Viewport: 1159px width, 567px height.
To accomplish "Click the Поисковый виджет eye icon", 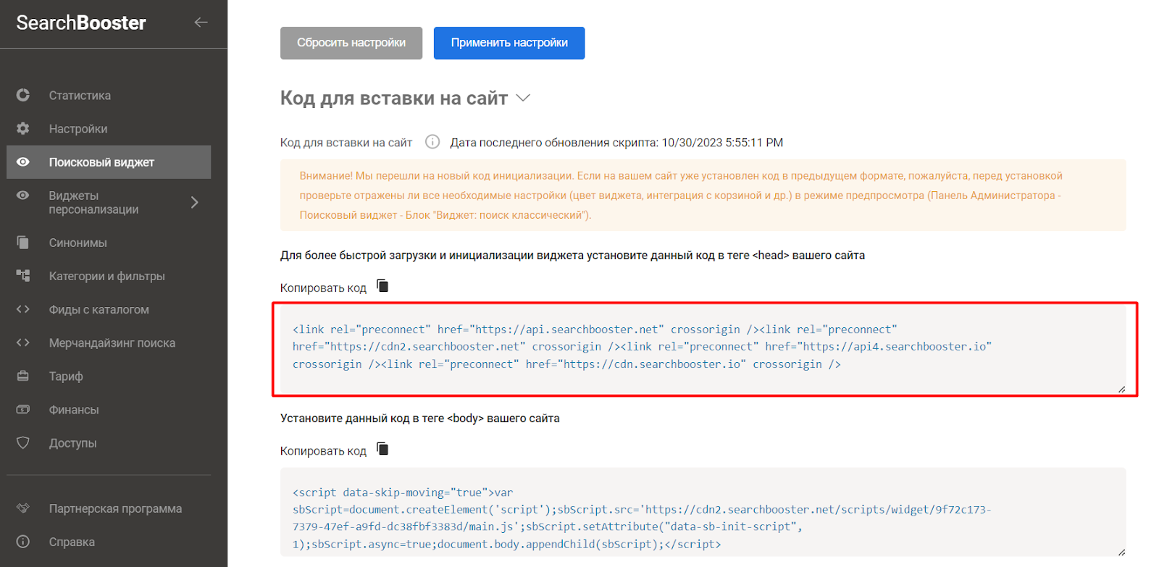I will [x=23, y=161].
